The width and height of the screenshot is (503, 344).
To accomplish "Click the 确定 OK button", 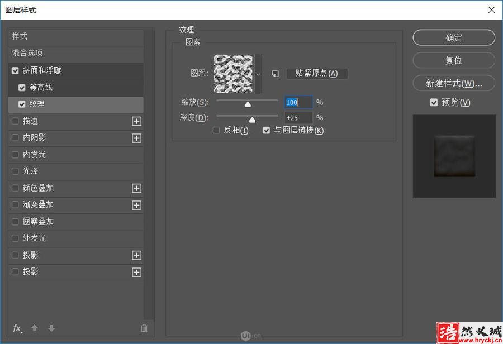I will (x=454, y=38).
